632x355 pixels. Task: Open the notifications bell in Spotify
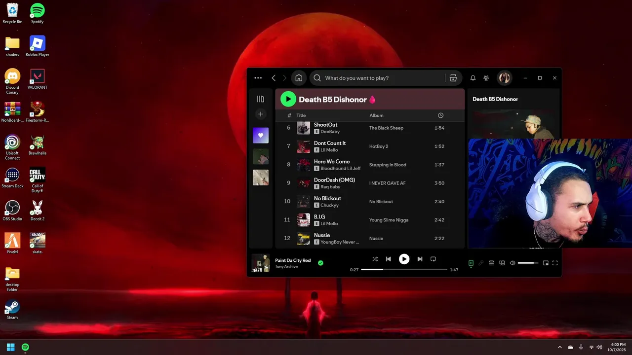[473, 78]
